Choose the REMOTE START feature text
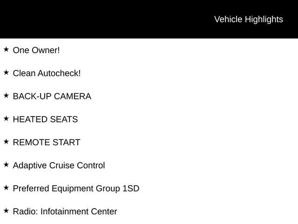Image resolution: width=298 pixels, height=224 pixels. [47, 142]
